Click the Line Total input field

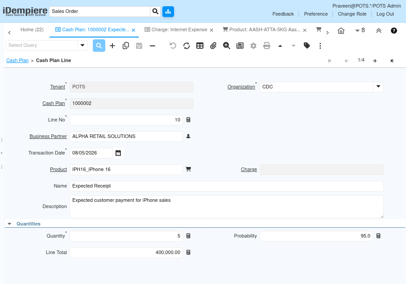point(126,252)
